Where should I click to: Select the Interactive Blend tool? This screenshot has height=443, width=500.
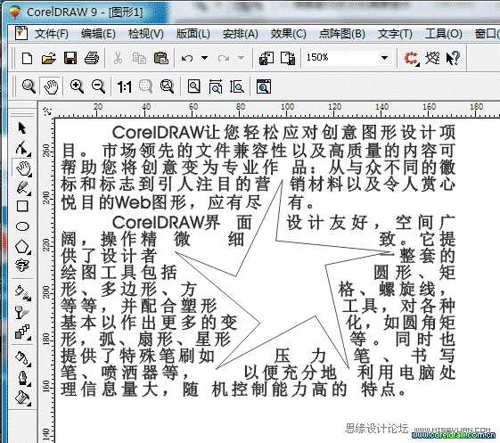pos(23,332)
